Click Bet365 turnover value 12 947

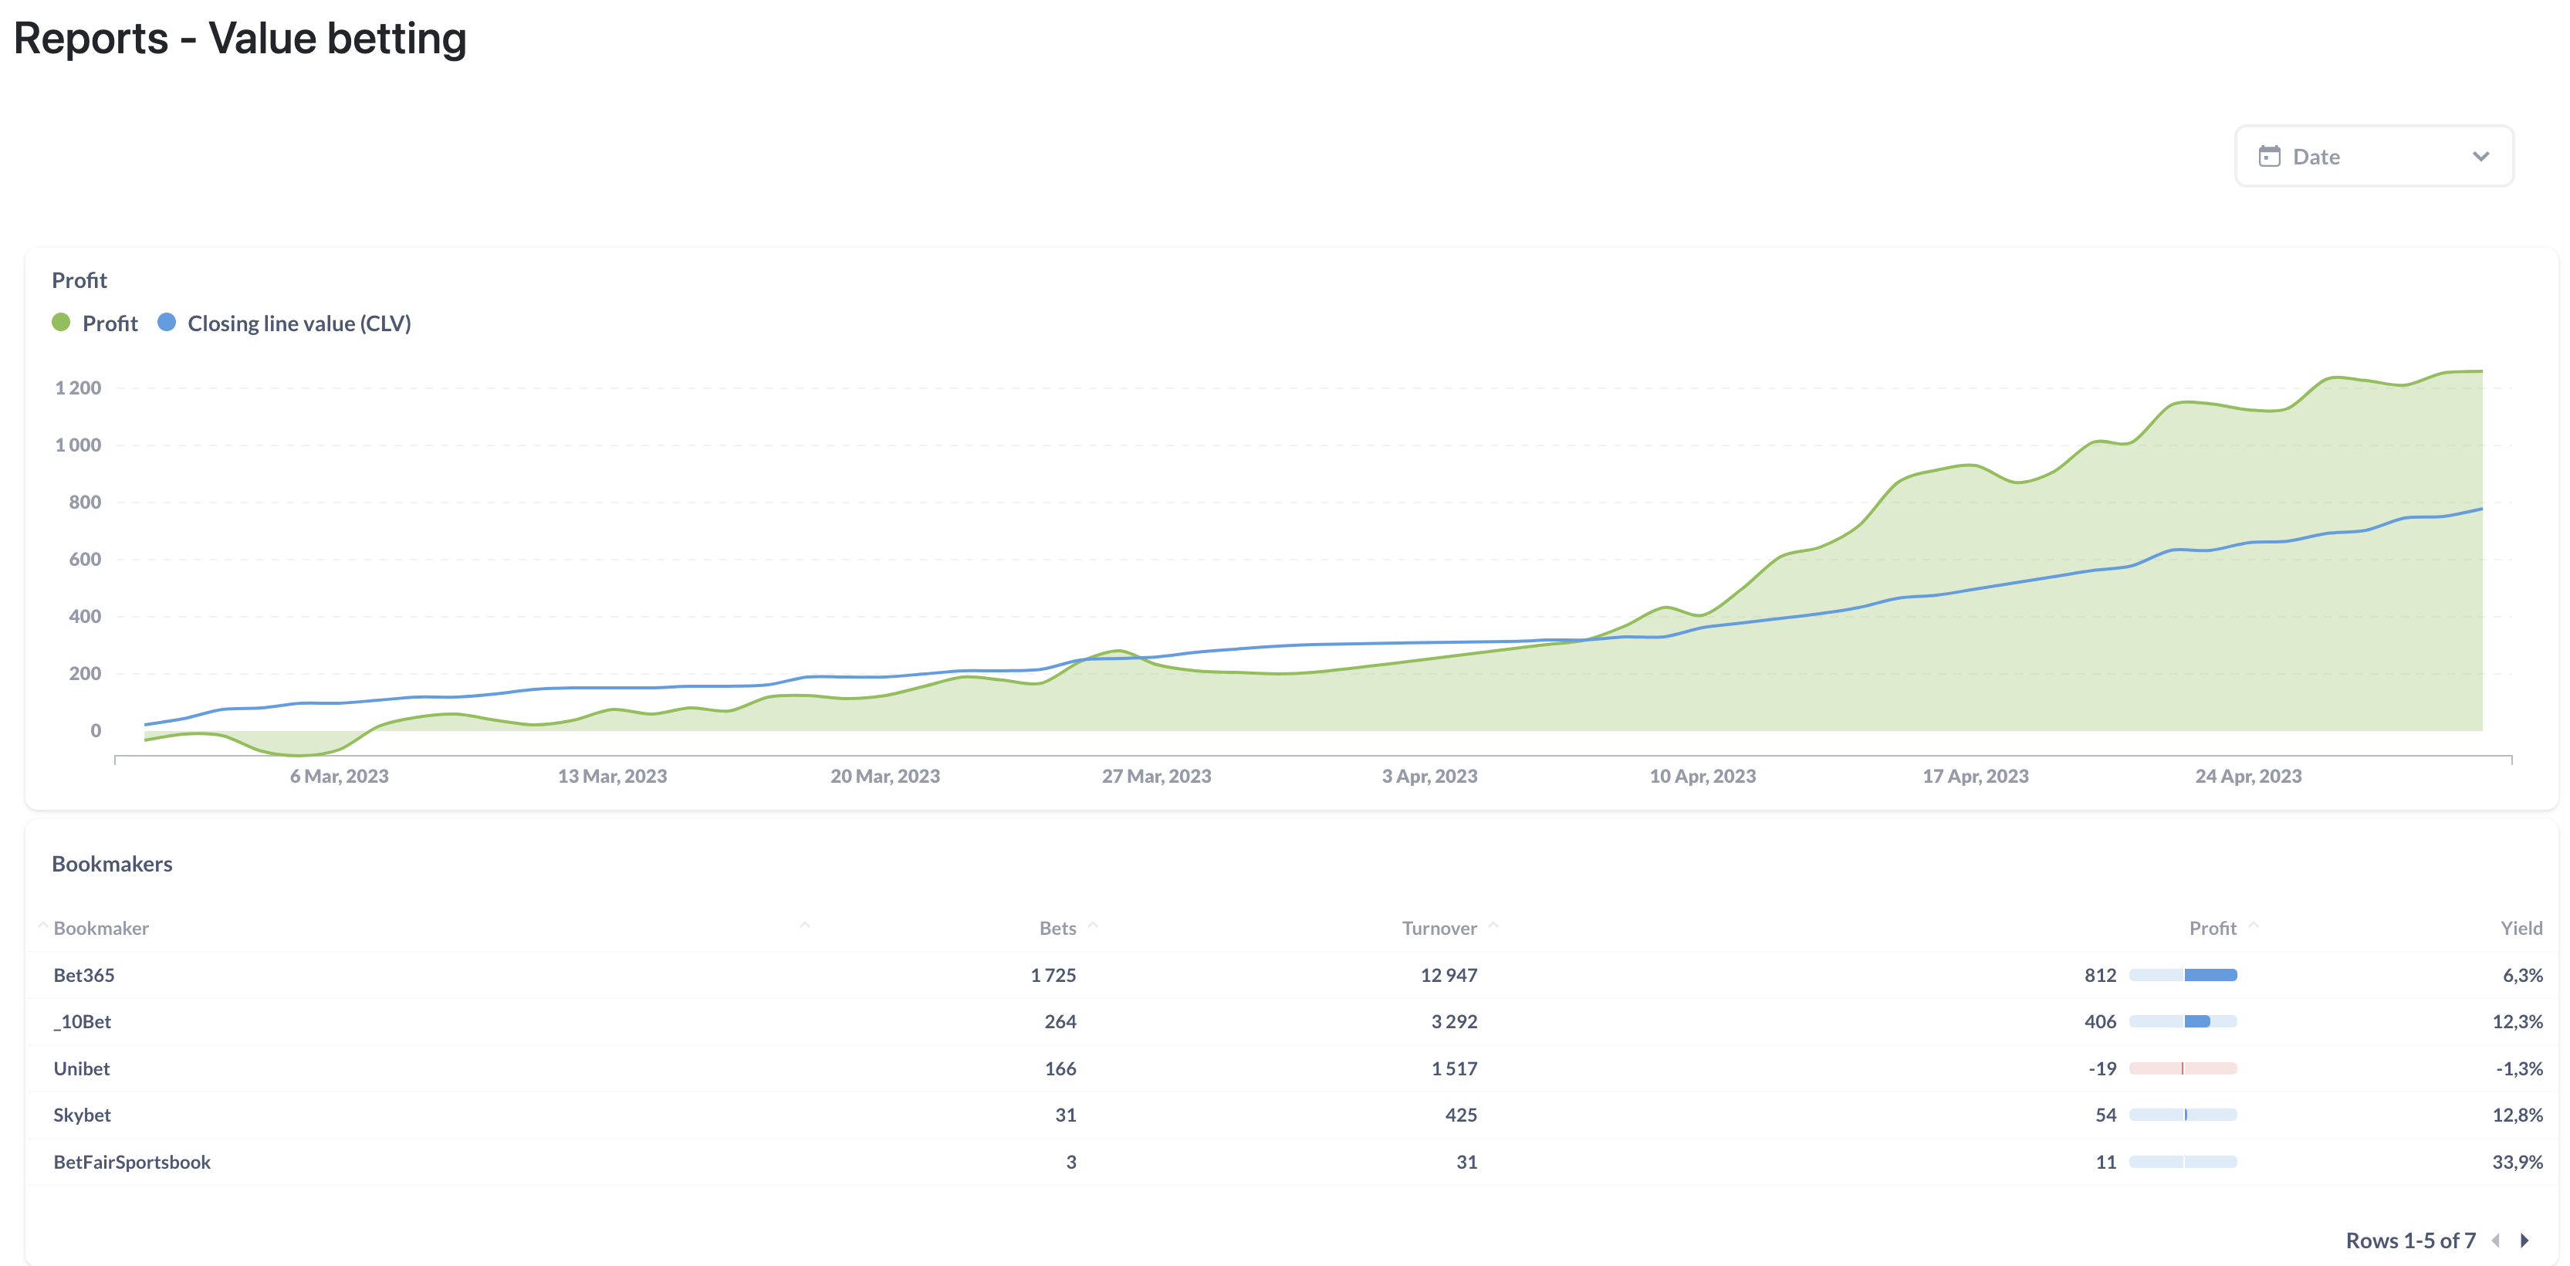click(x=1449, y=975)
